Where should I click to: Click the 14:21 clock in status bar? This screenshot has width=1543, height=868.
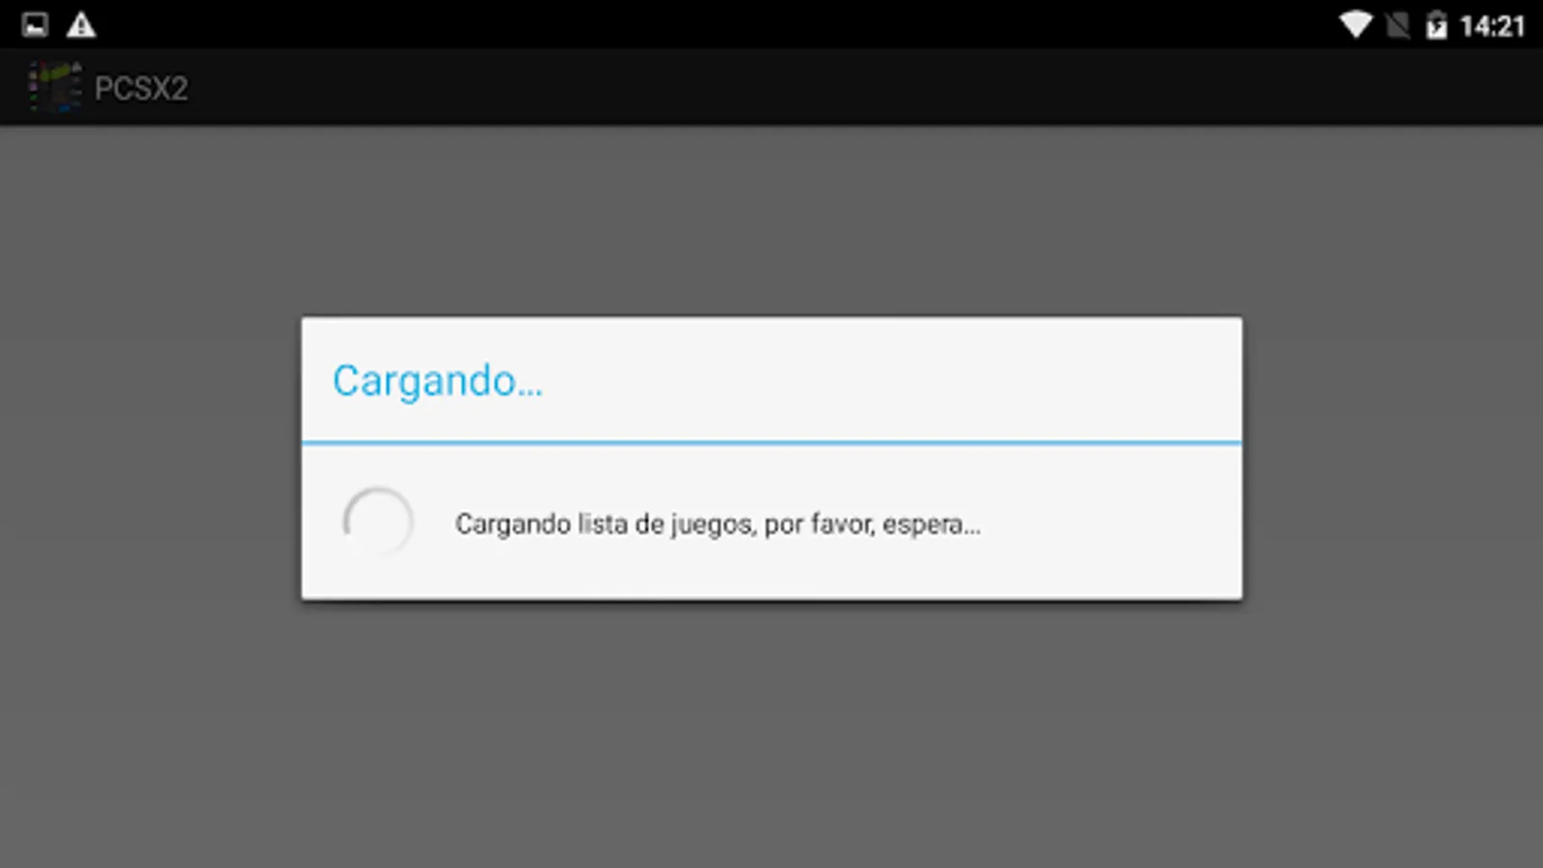1492,26
